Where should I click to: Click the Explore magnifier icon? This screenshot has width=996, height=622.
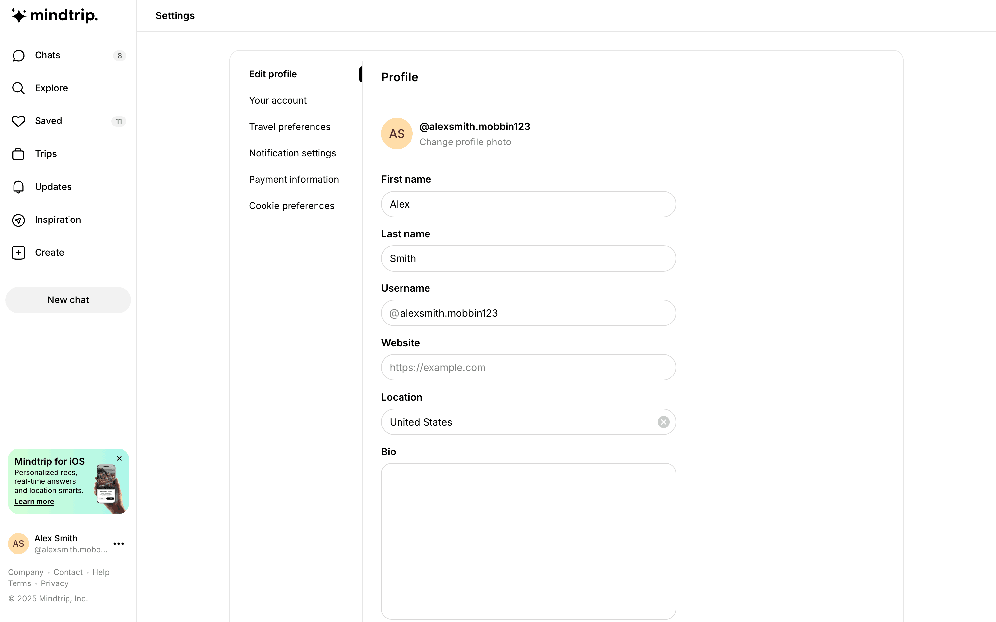click(x=18, y=88)
